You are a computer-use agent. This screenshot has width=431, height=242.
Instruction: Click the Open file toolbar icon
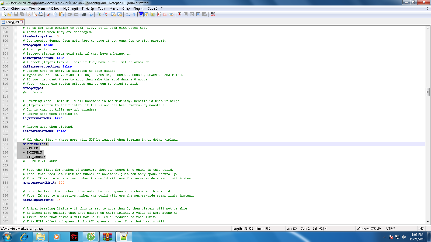10,14
